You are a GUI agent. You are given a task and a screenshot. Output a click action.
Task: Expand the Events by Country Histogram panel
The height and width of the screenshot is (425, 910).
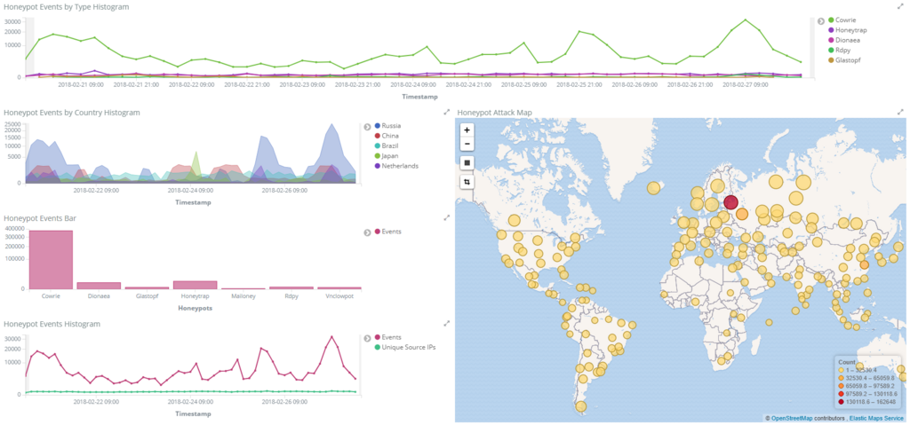[447, 112]
